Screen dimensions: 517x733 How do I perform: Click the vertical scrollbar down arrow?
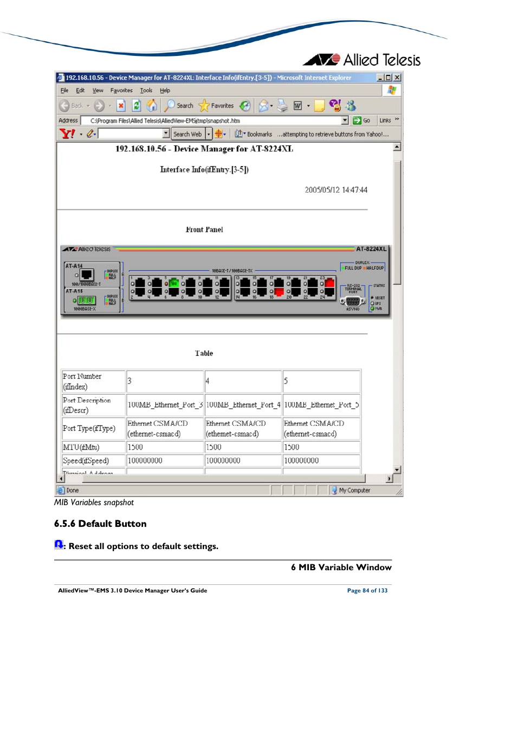[x=397, y=470]
